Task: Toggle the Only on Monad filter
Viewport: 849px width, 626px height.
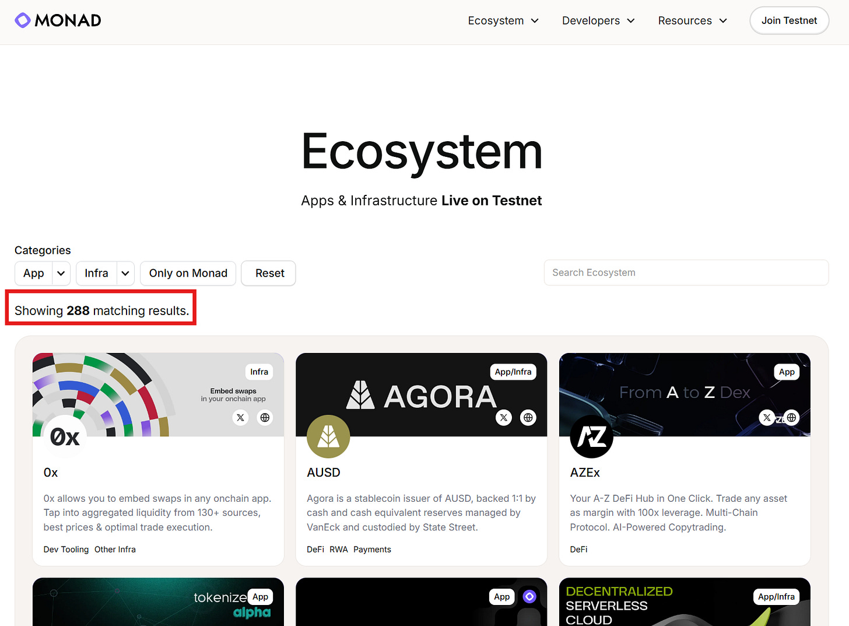Action: [x=188, y=273]
